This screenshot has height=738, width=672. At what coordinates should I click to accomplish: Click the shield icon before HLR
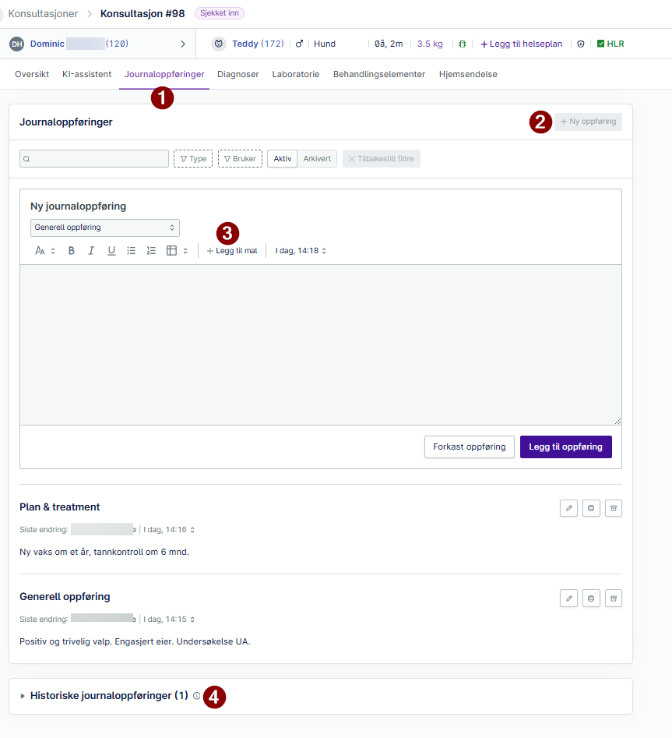[581, 44]
